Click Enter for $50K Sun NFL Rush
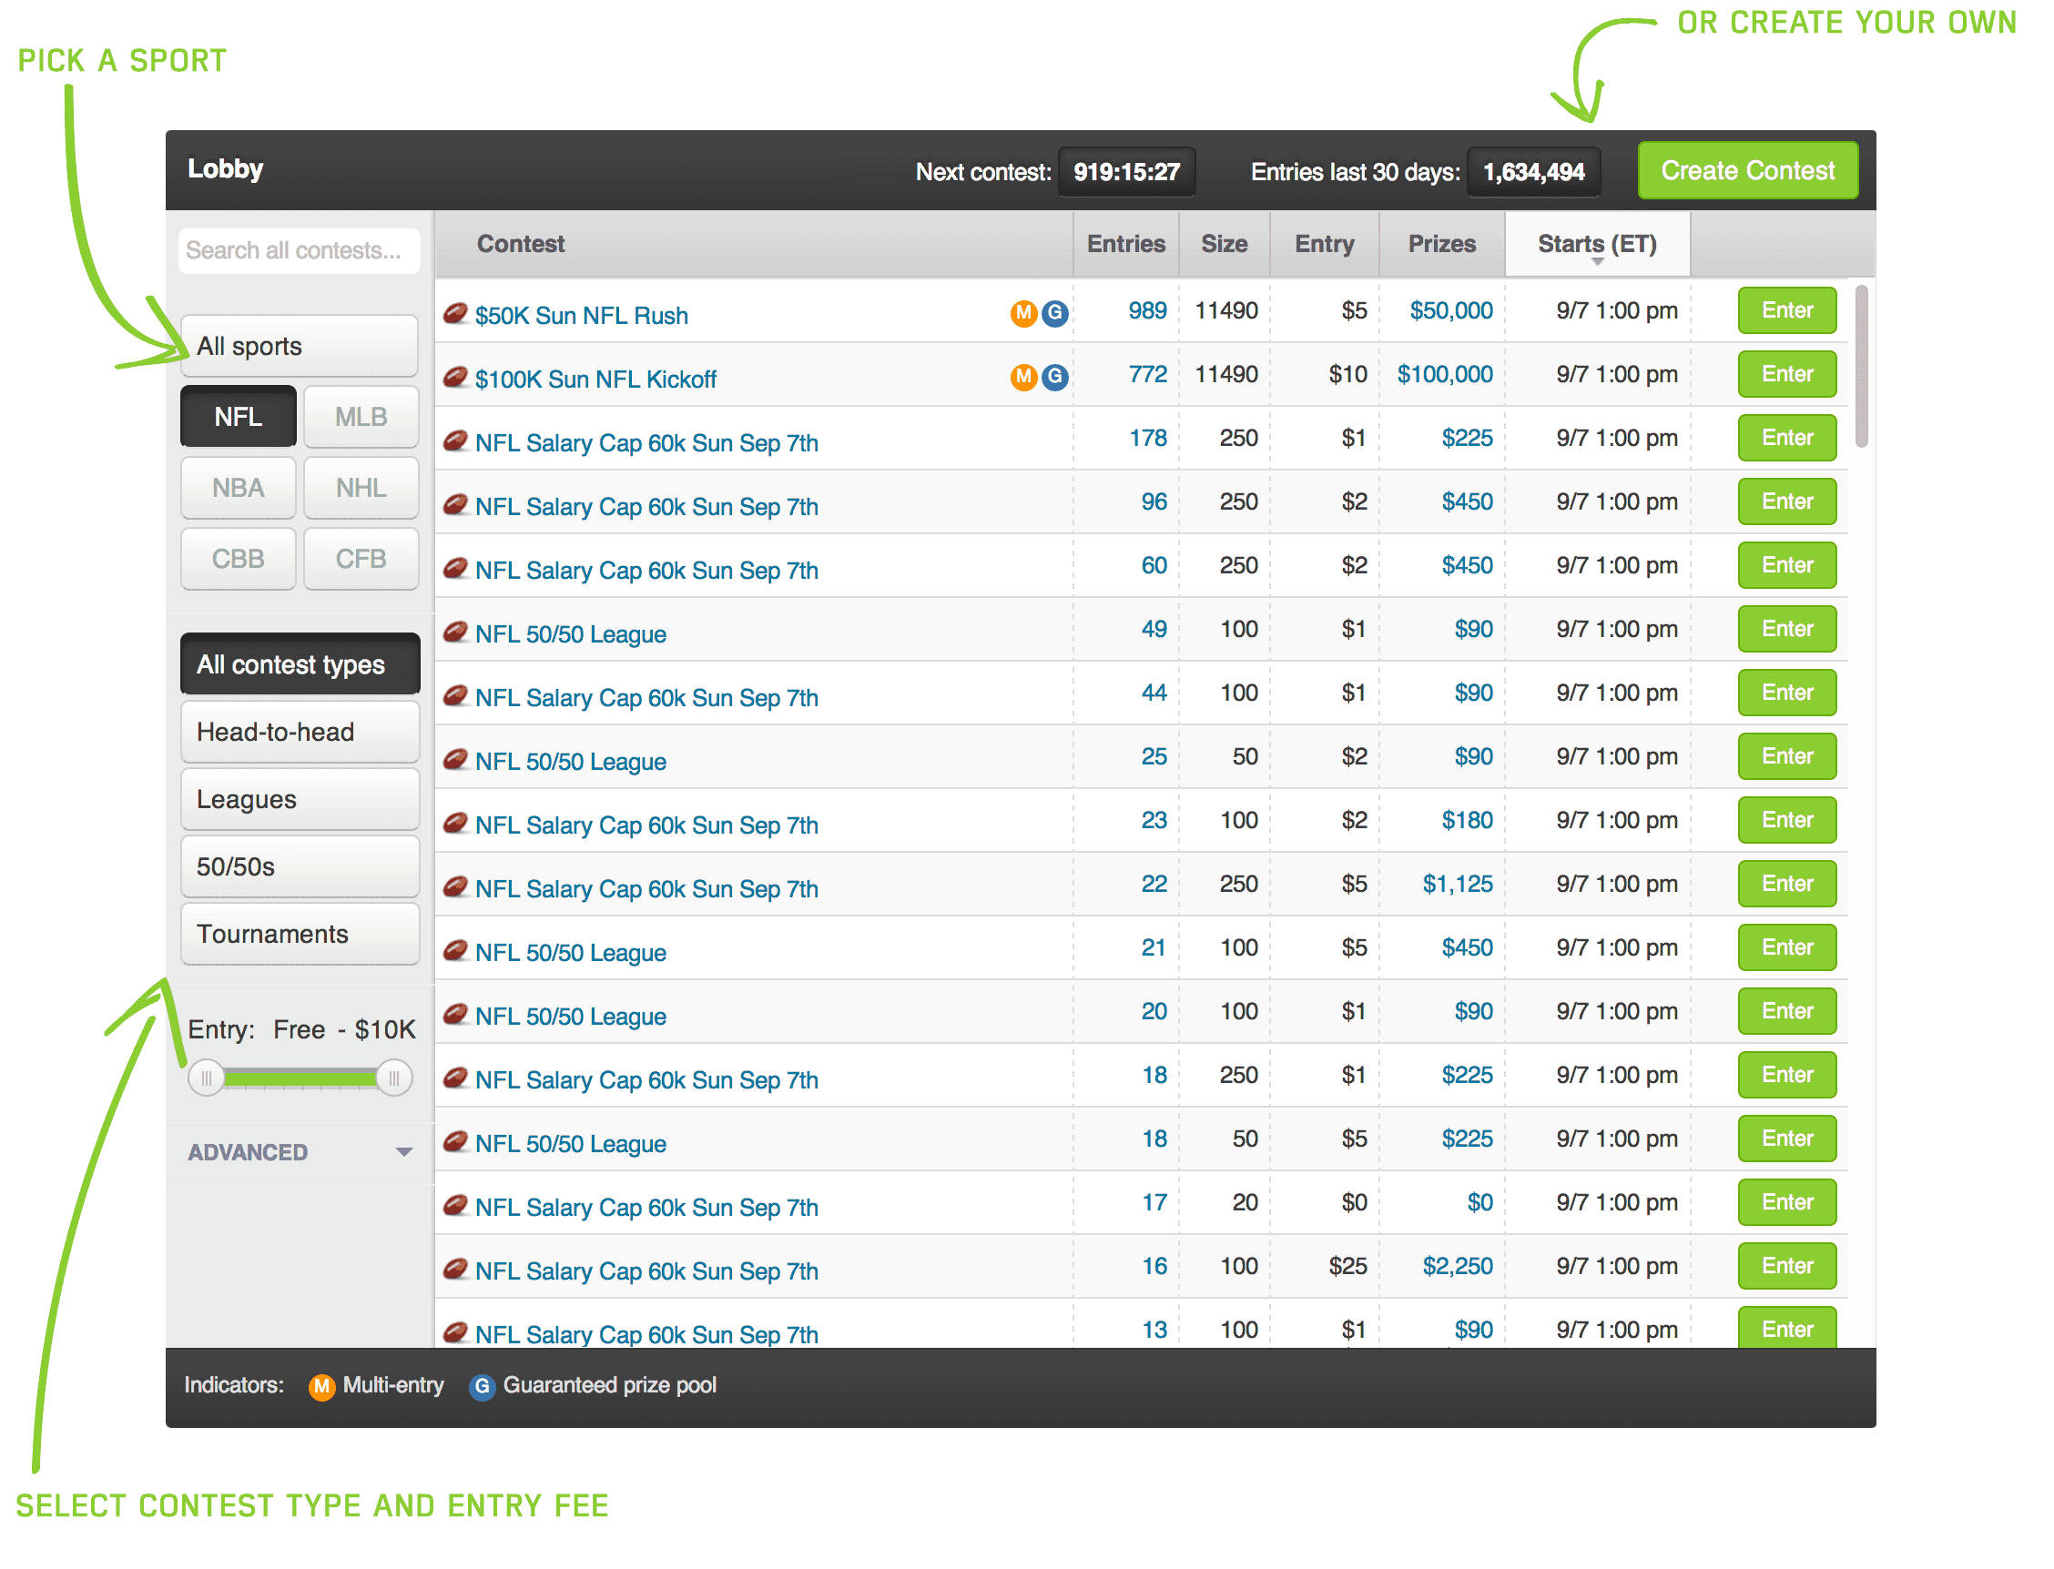This screenshot has width=2054, height=1569. pyautogui.click(x=1786, y=310)
